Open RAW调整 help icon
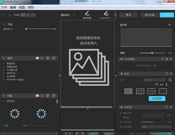Image resolution: width=175 pixels, height=135 pixels. pos(162,59)
